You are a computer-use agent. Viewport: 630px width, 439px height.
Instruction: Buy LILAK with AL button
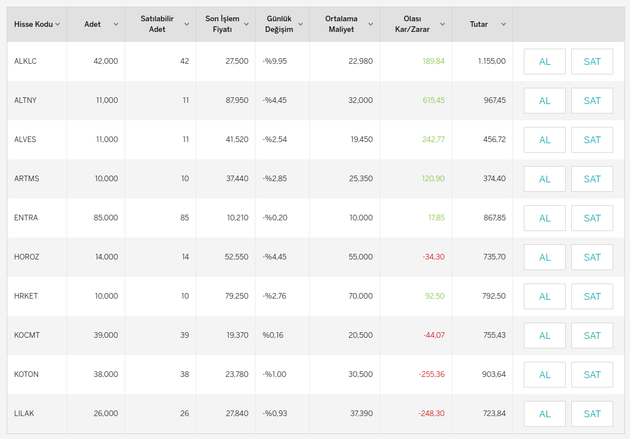click(x=544, y=414)
